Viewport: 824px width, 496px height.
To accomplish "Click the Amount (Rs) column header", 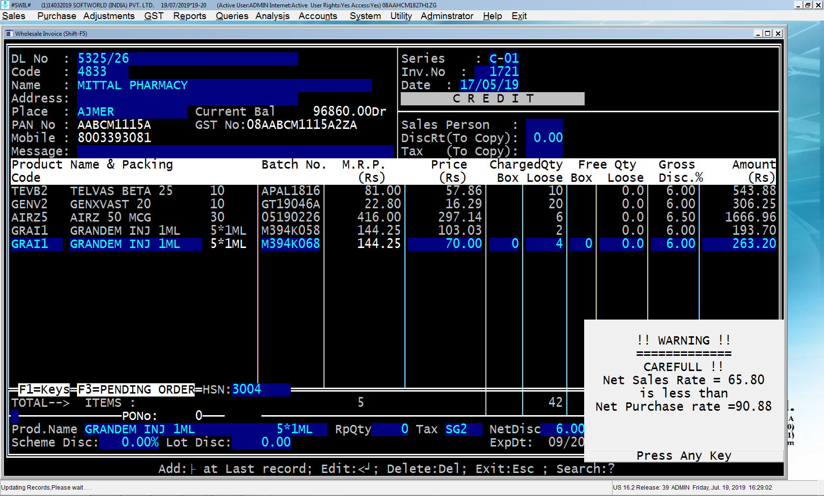I will pyautogui.click(x=754, y=171).
